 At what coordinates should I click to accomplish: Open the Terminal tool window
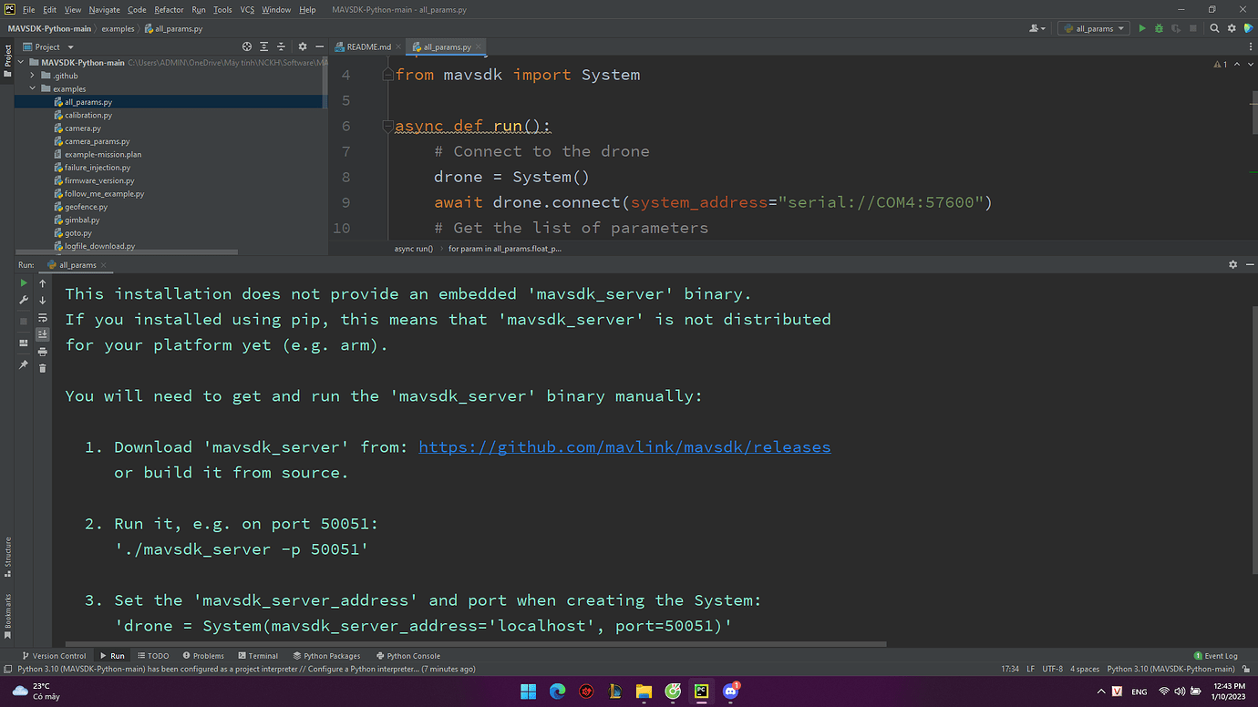coord(258,655)
